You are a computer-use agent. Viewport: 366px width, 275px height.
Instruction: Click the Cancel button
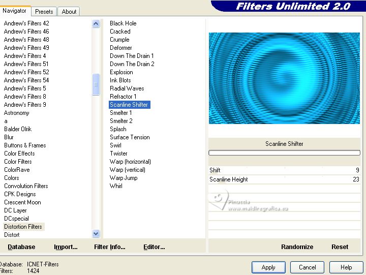pyautogui.click(x=307, y=267)
